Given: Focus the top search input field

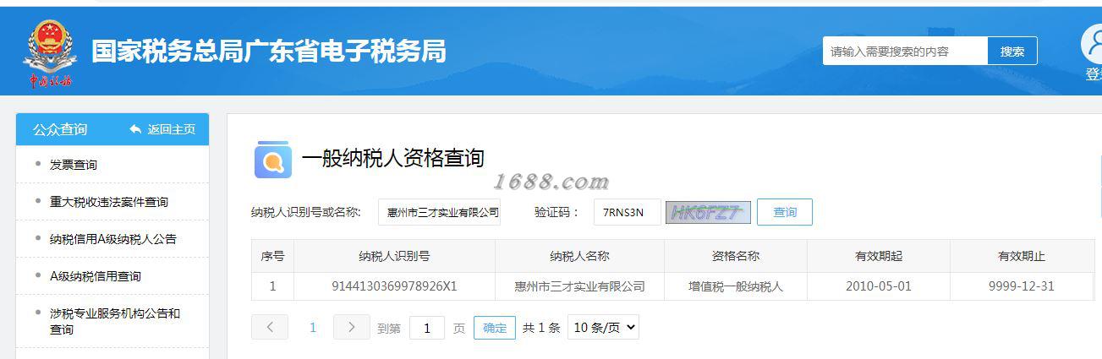Looking at the screenshot, I should (905, 51).
